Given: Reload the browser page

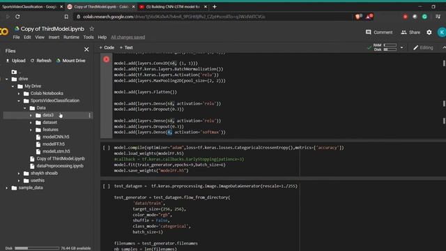Looking at the screenshot, I should (x=17, y=17).
